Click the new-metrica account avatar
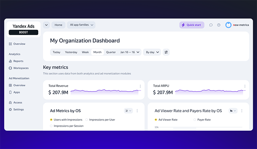This screenshot has height=149, width=257. [228, 25]
